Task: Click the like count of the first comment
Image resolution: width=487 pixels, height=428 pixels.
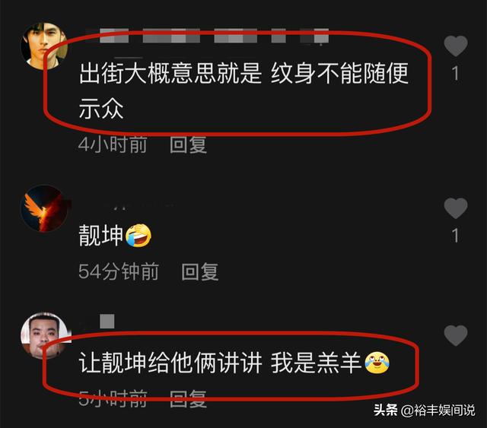Action: [455, 74]
